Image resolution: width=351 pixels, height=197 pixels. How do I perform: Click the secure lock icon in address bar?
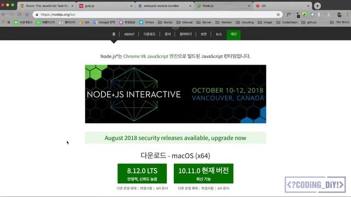pyautogui.click(x=37, y=15)
